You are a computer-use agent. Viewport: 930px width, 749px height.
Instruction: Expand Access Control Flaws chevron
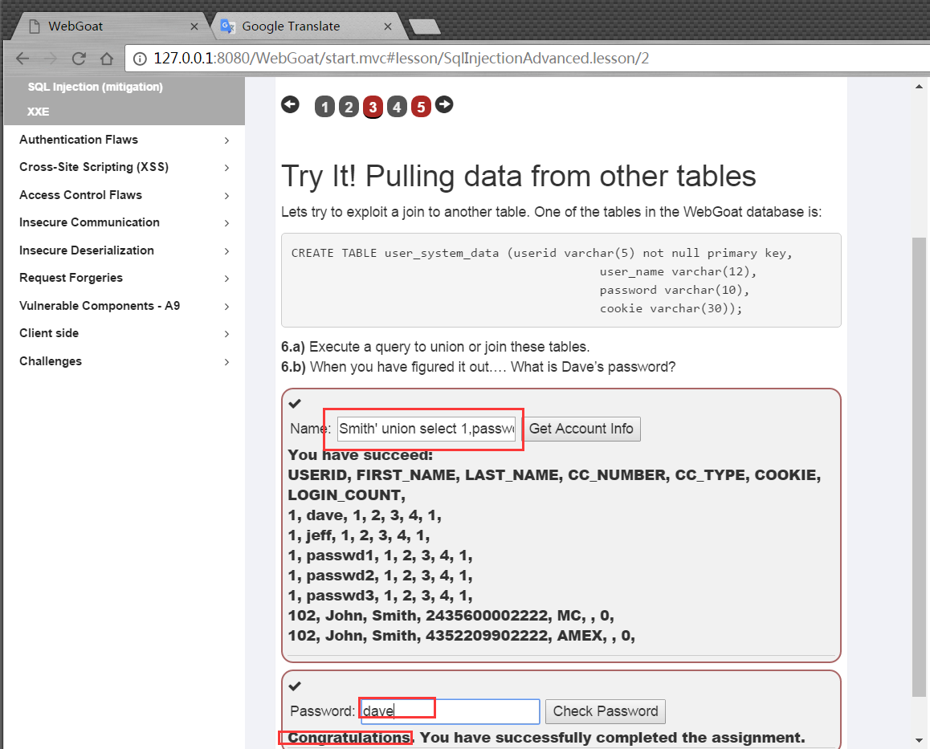point(226,196)
